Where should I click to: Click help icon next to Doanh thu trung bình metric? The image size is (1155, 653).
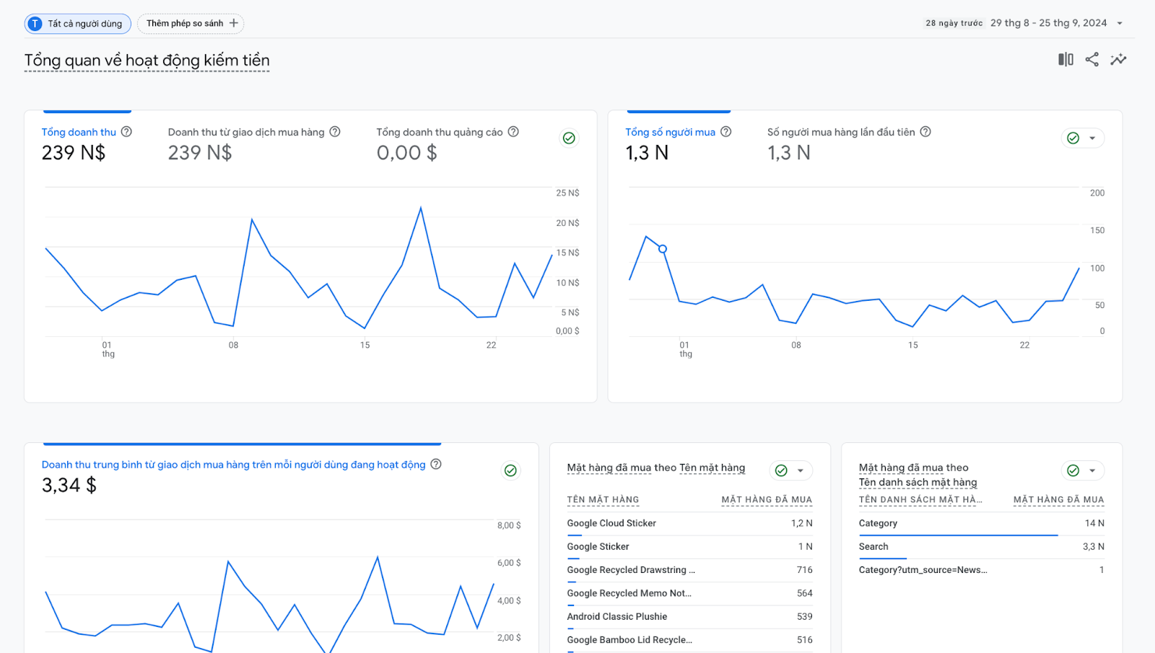pos(436,464)
